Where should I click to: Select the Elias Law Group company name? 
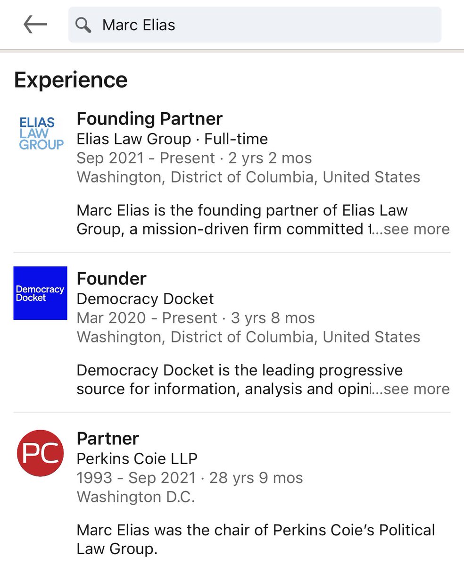pyautogui.click(x=134, y=139)
